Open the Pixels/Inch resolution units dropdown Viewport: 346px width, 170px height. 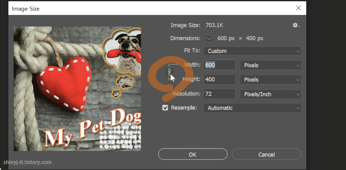click(x=271, y=94)
